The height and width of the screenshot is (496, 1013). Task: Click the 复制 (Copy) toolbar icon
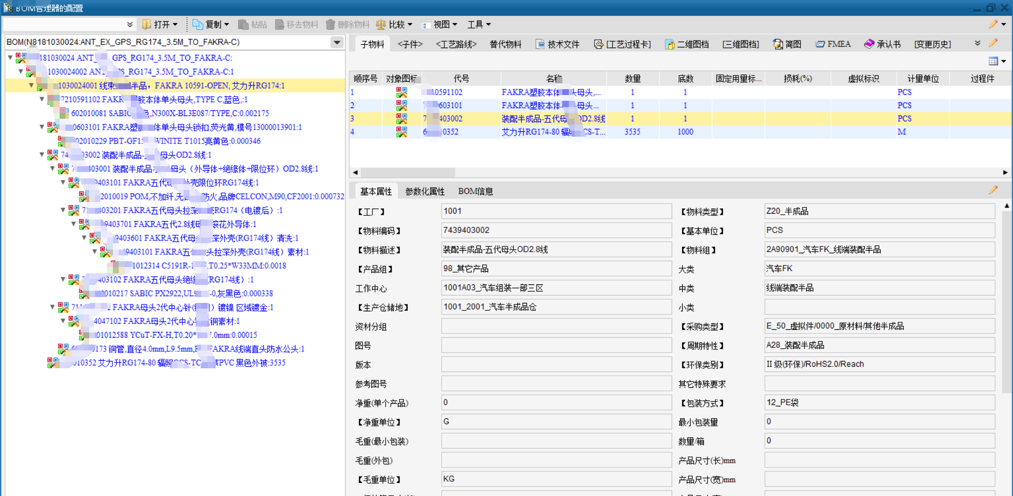coord(198,24)
